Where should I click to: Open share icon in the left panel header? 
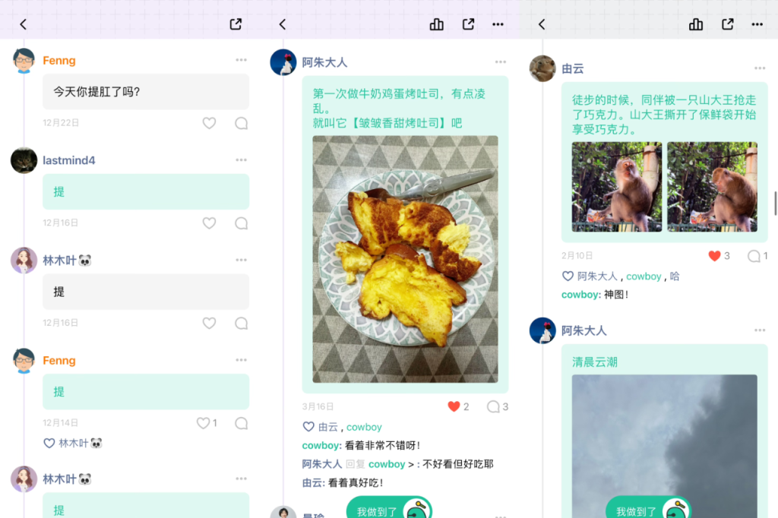(236, 24)
